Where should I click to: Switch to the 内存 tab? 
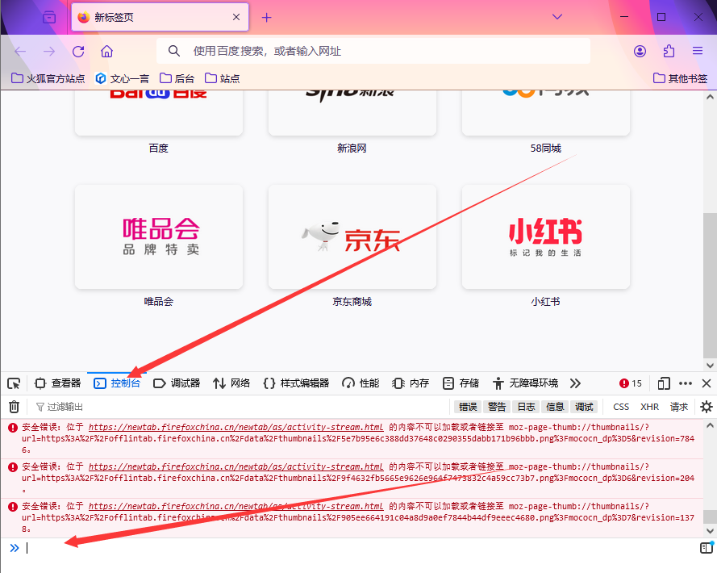(411, 383)
